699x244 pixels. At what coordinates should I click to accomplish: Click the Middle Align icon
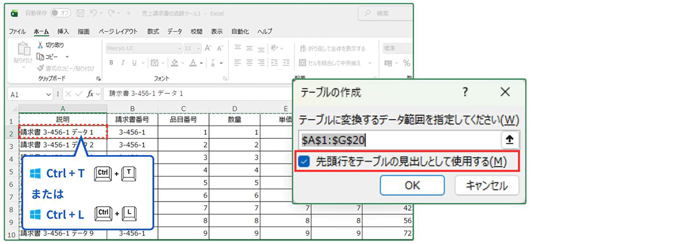[249, 49]
